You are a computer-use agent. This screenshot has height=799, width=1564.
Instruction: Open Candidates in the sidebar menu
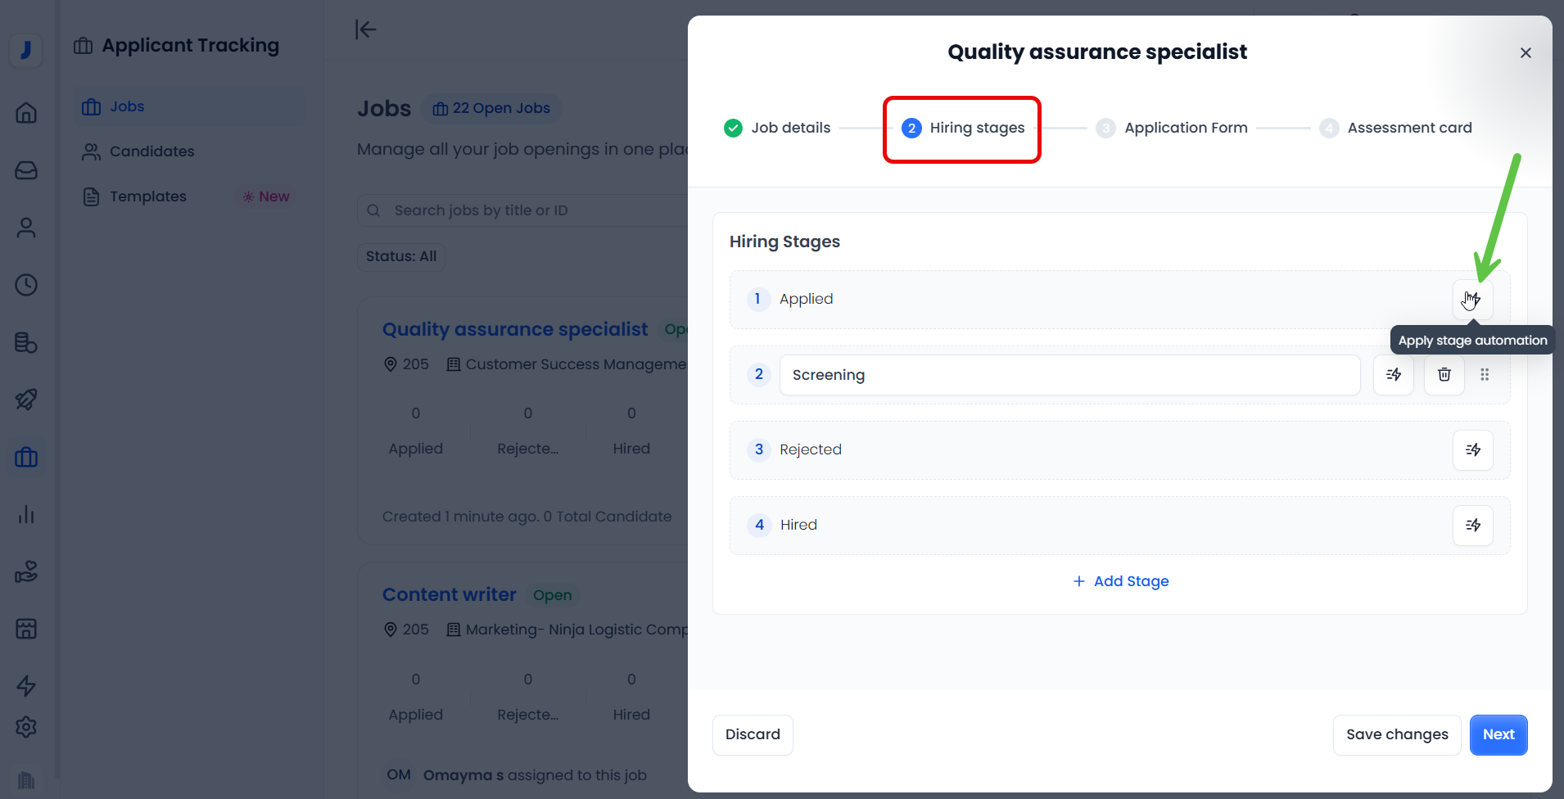click(x=151, y=151)
